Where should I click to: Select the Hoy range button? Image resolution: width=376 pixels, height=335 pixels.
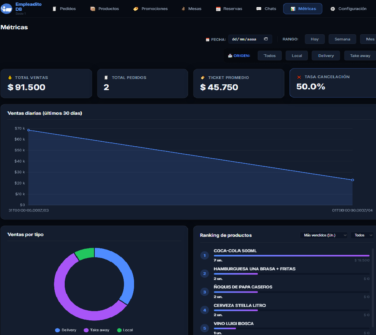[315, 39]
